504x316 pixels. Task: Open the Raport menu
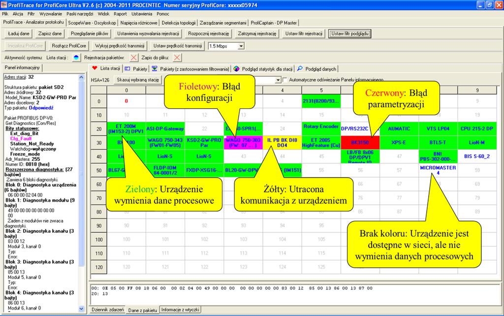coord(120,14)
